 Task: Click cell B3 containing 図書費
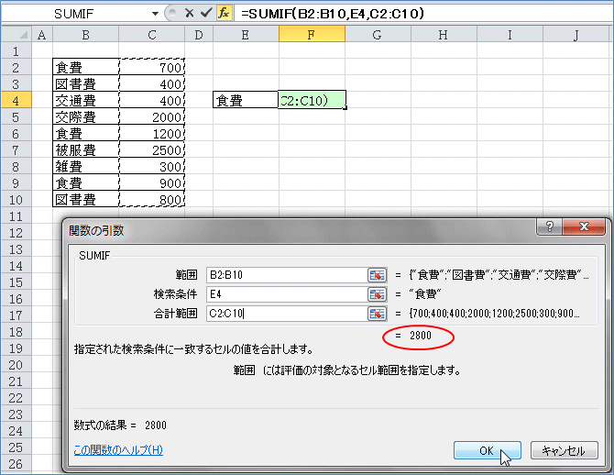86,83
